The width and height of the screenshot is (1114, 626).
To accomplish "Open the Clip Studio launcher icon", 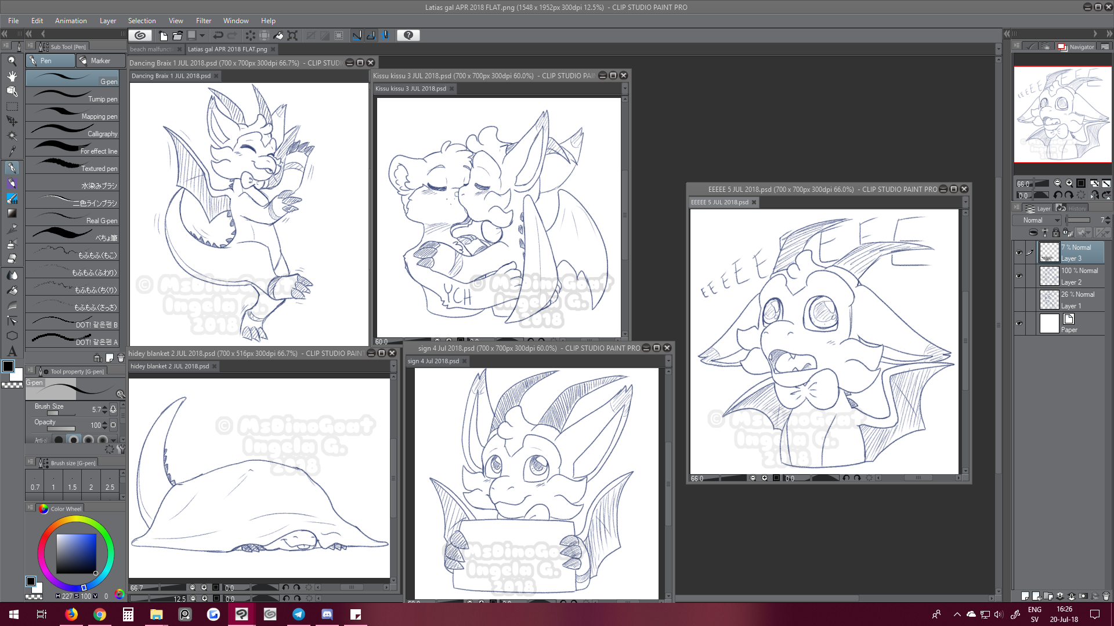I will [140, 35].
